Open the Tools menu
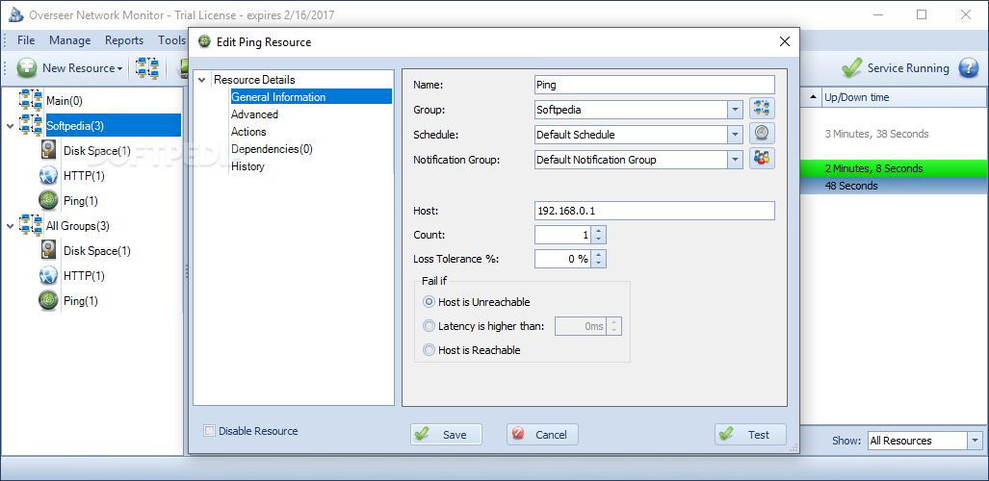989x481 pixels. (x=171, y=40)
